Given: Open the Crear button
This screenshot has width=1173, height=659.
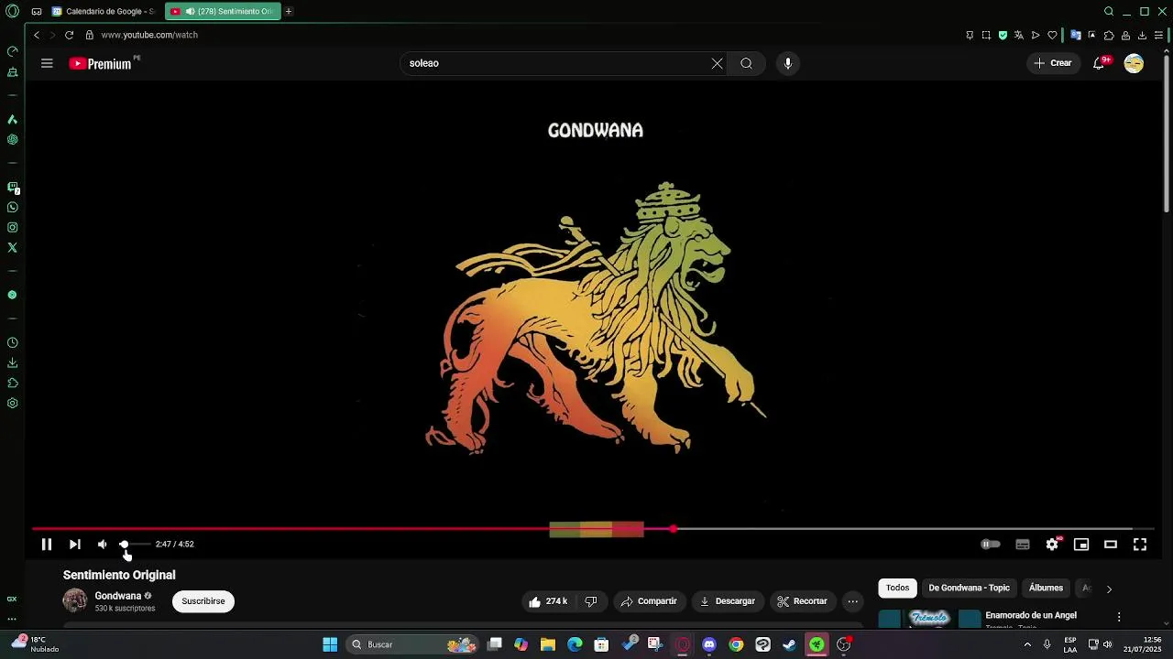Looking at the screenshot, I should (x=1053, y=63).
